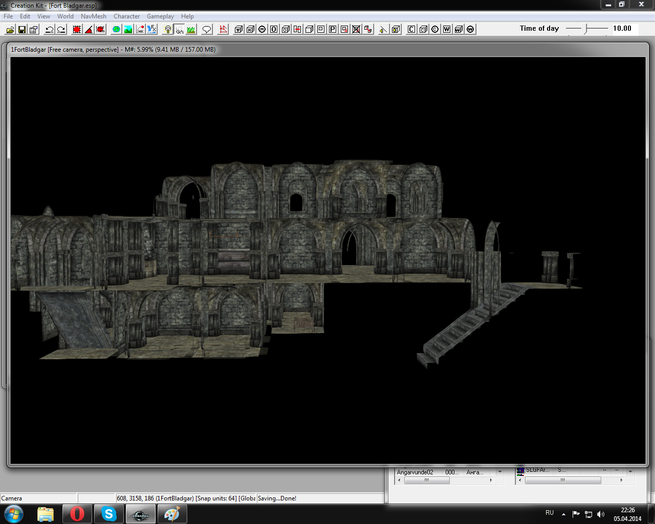Open Paint from the taskbar

pyautogui.click(x=172, y=514)
